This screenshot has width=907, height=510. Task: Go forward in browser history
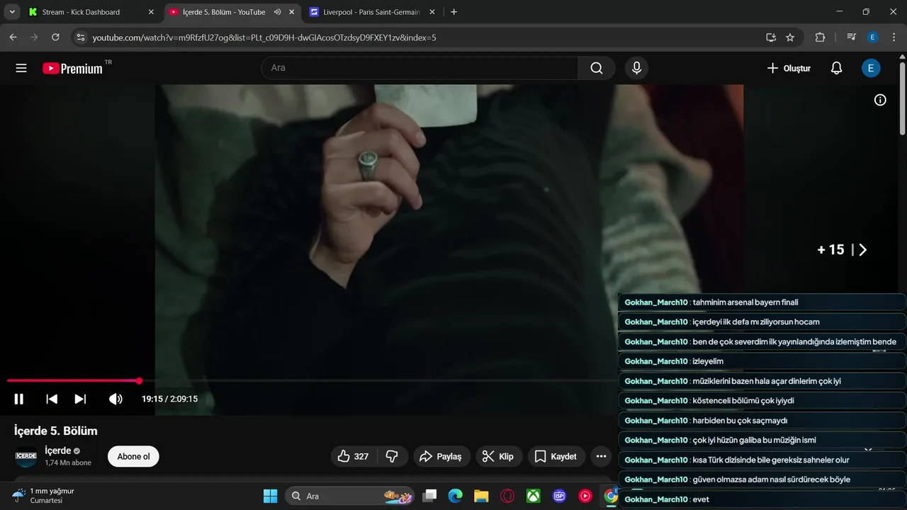[34, 38]
